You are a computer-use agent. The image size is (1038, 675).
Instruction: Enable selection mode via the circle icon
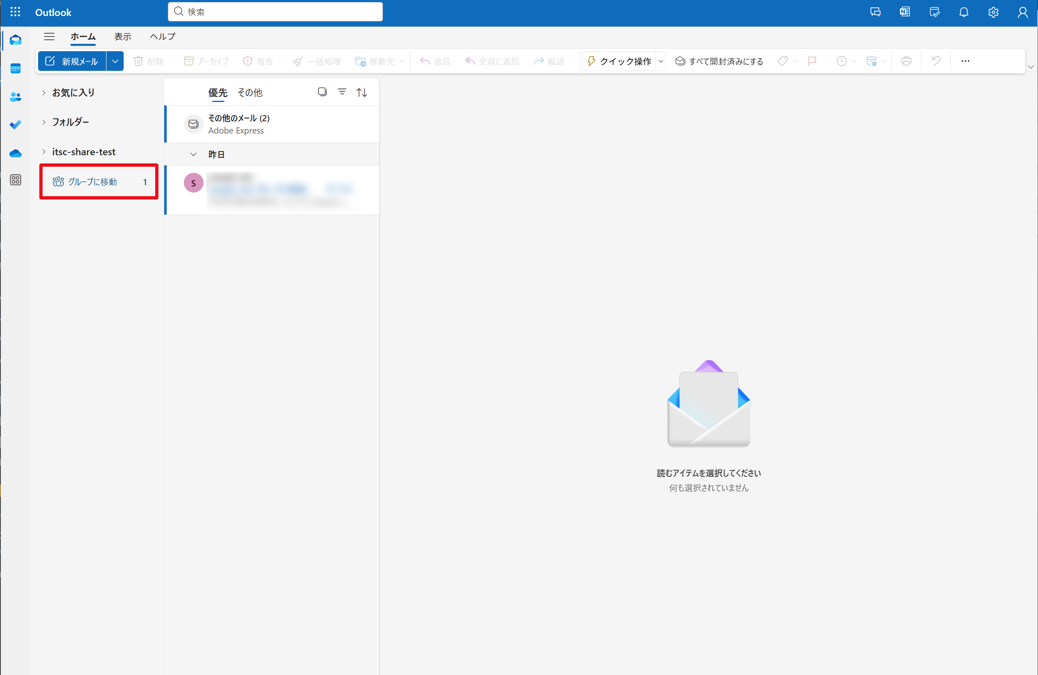(x=322, y=92)
